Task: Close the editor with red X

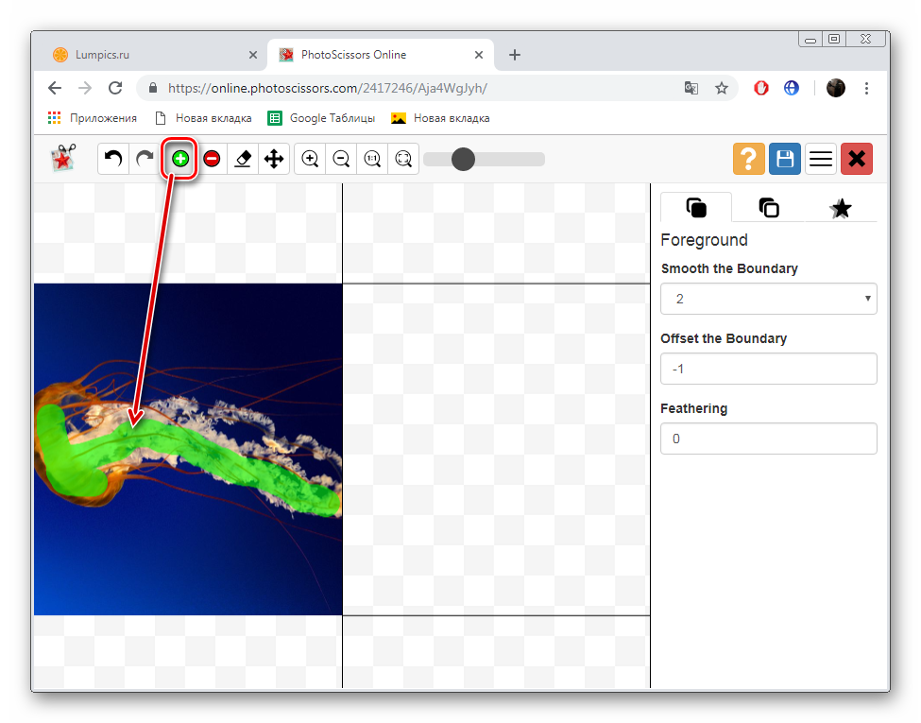Action: pos(857,159)
